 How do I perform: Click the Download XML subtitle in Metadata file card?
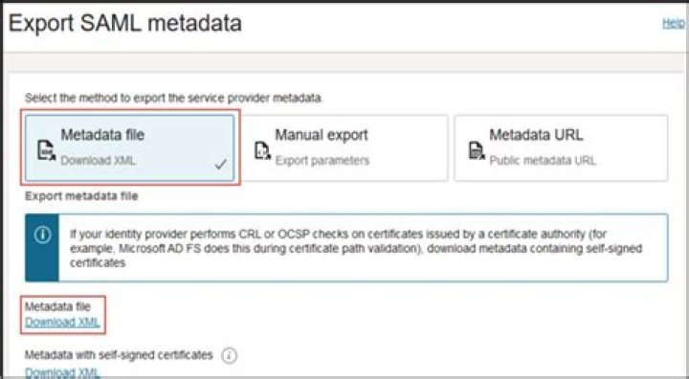pyautogui.click(x=98, y=161)
